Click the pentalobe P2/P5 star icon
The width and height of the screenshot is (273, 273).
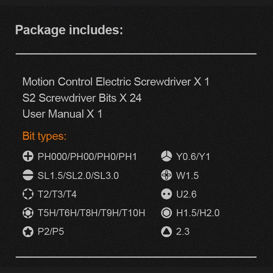click(x=28, y=232)
